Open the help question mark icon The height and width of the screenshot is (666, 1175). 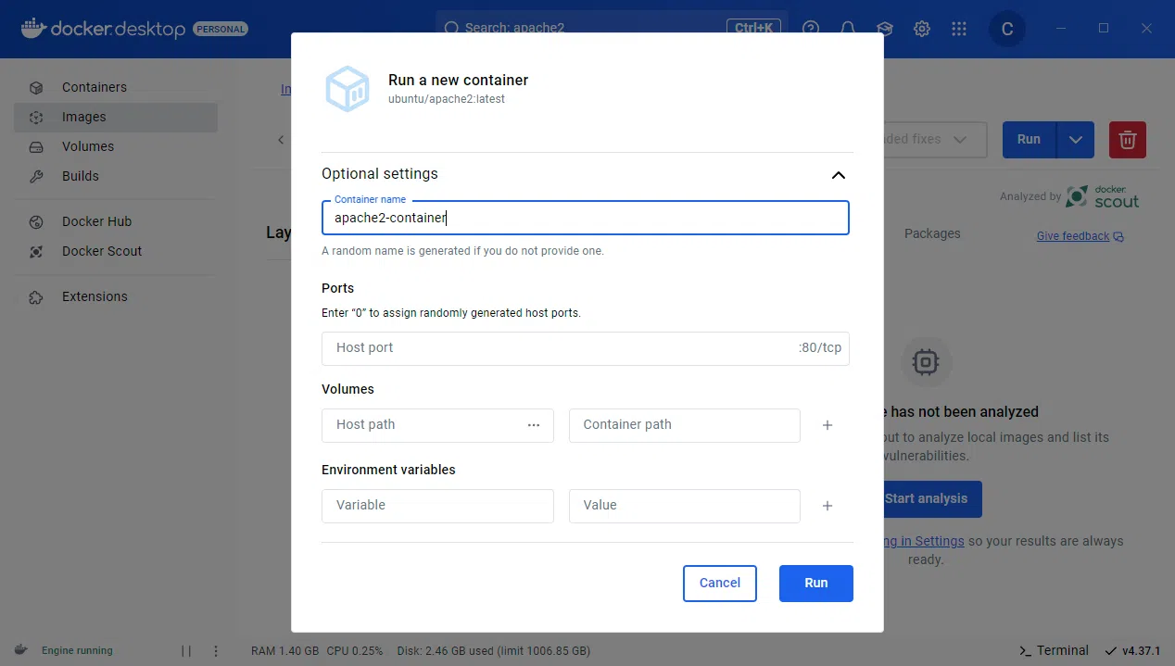pyautogui.click(x=810, y=29)
